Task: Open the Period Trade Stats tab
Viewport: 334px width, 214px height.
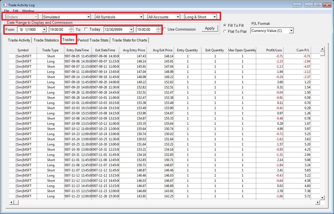Action: point(93,40)
